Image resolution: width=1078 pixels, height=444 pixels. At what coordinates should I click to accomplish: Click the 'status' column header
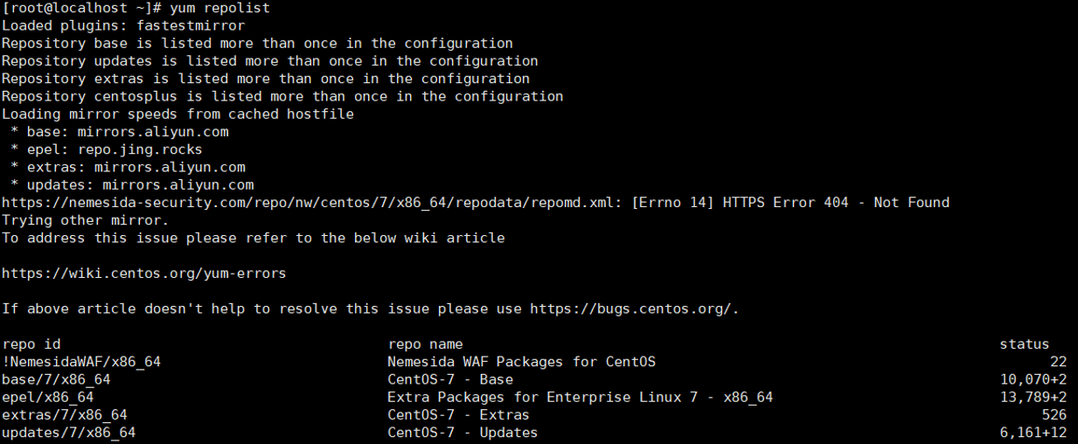1024,344
